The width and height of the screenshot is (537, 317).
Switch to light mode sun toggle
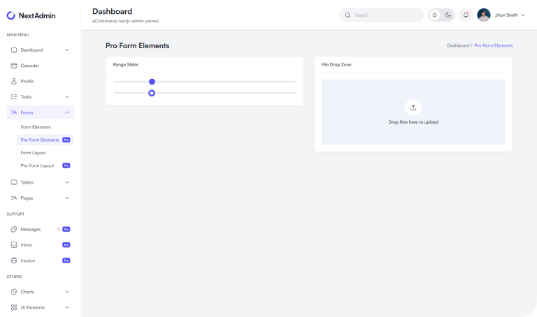click(x=435, y=15)
